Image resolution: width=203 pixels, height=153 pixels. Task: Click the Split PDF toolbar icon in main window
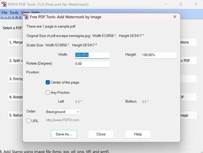click(6, 17)
